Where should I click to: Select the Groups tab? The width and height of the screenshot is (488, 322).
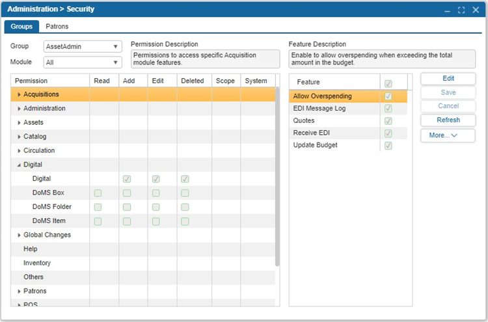tap(21, 27)
